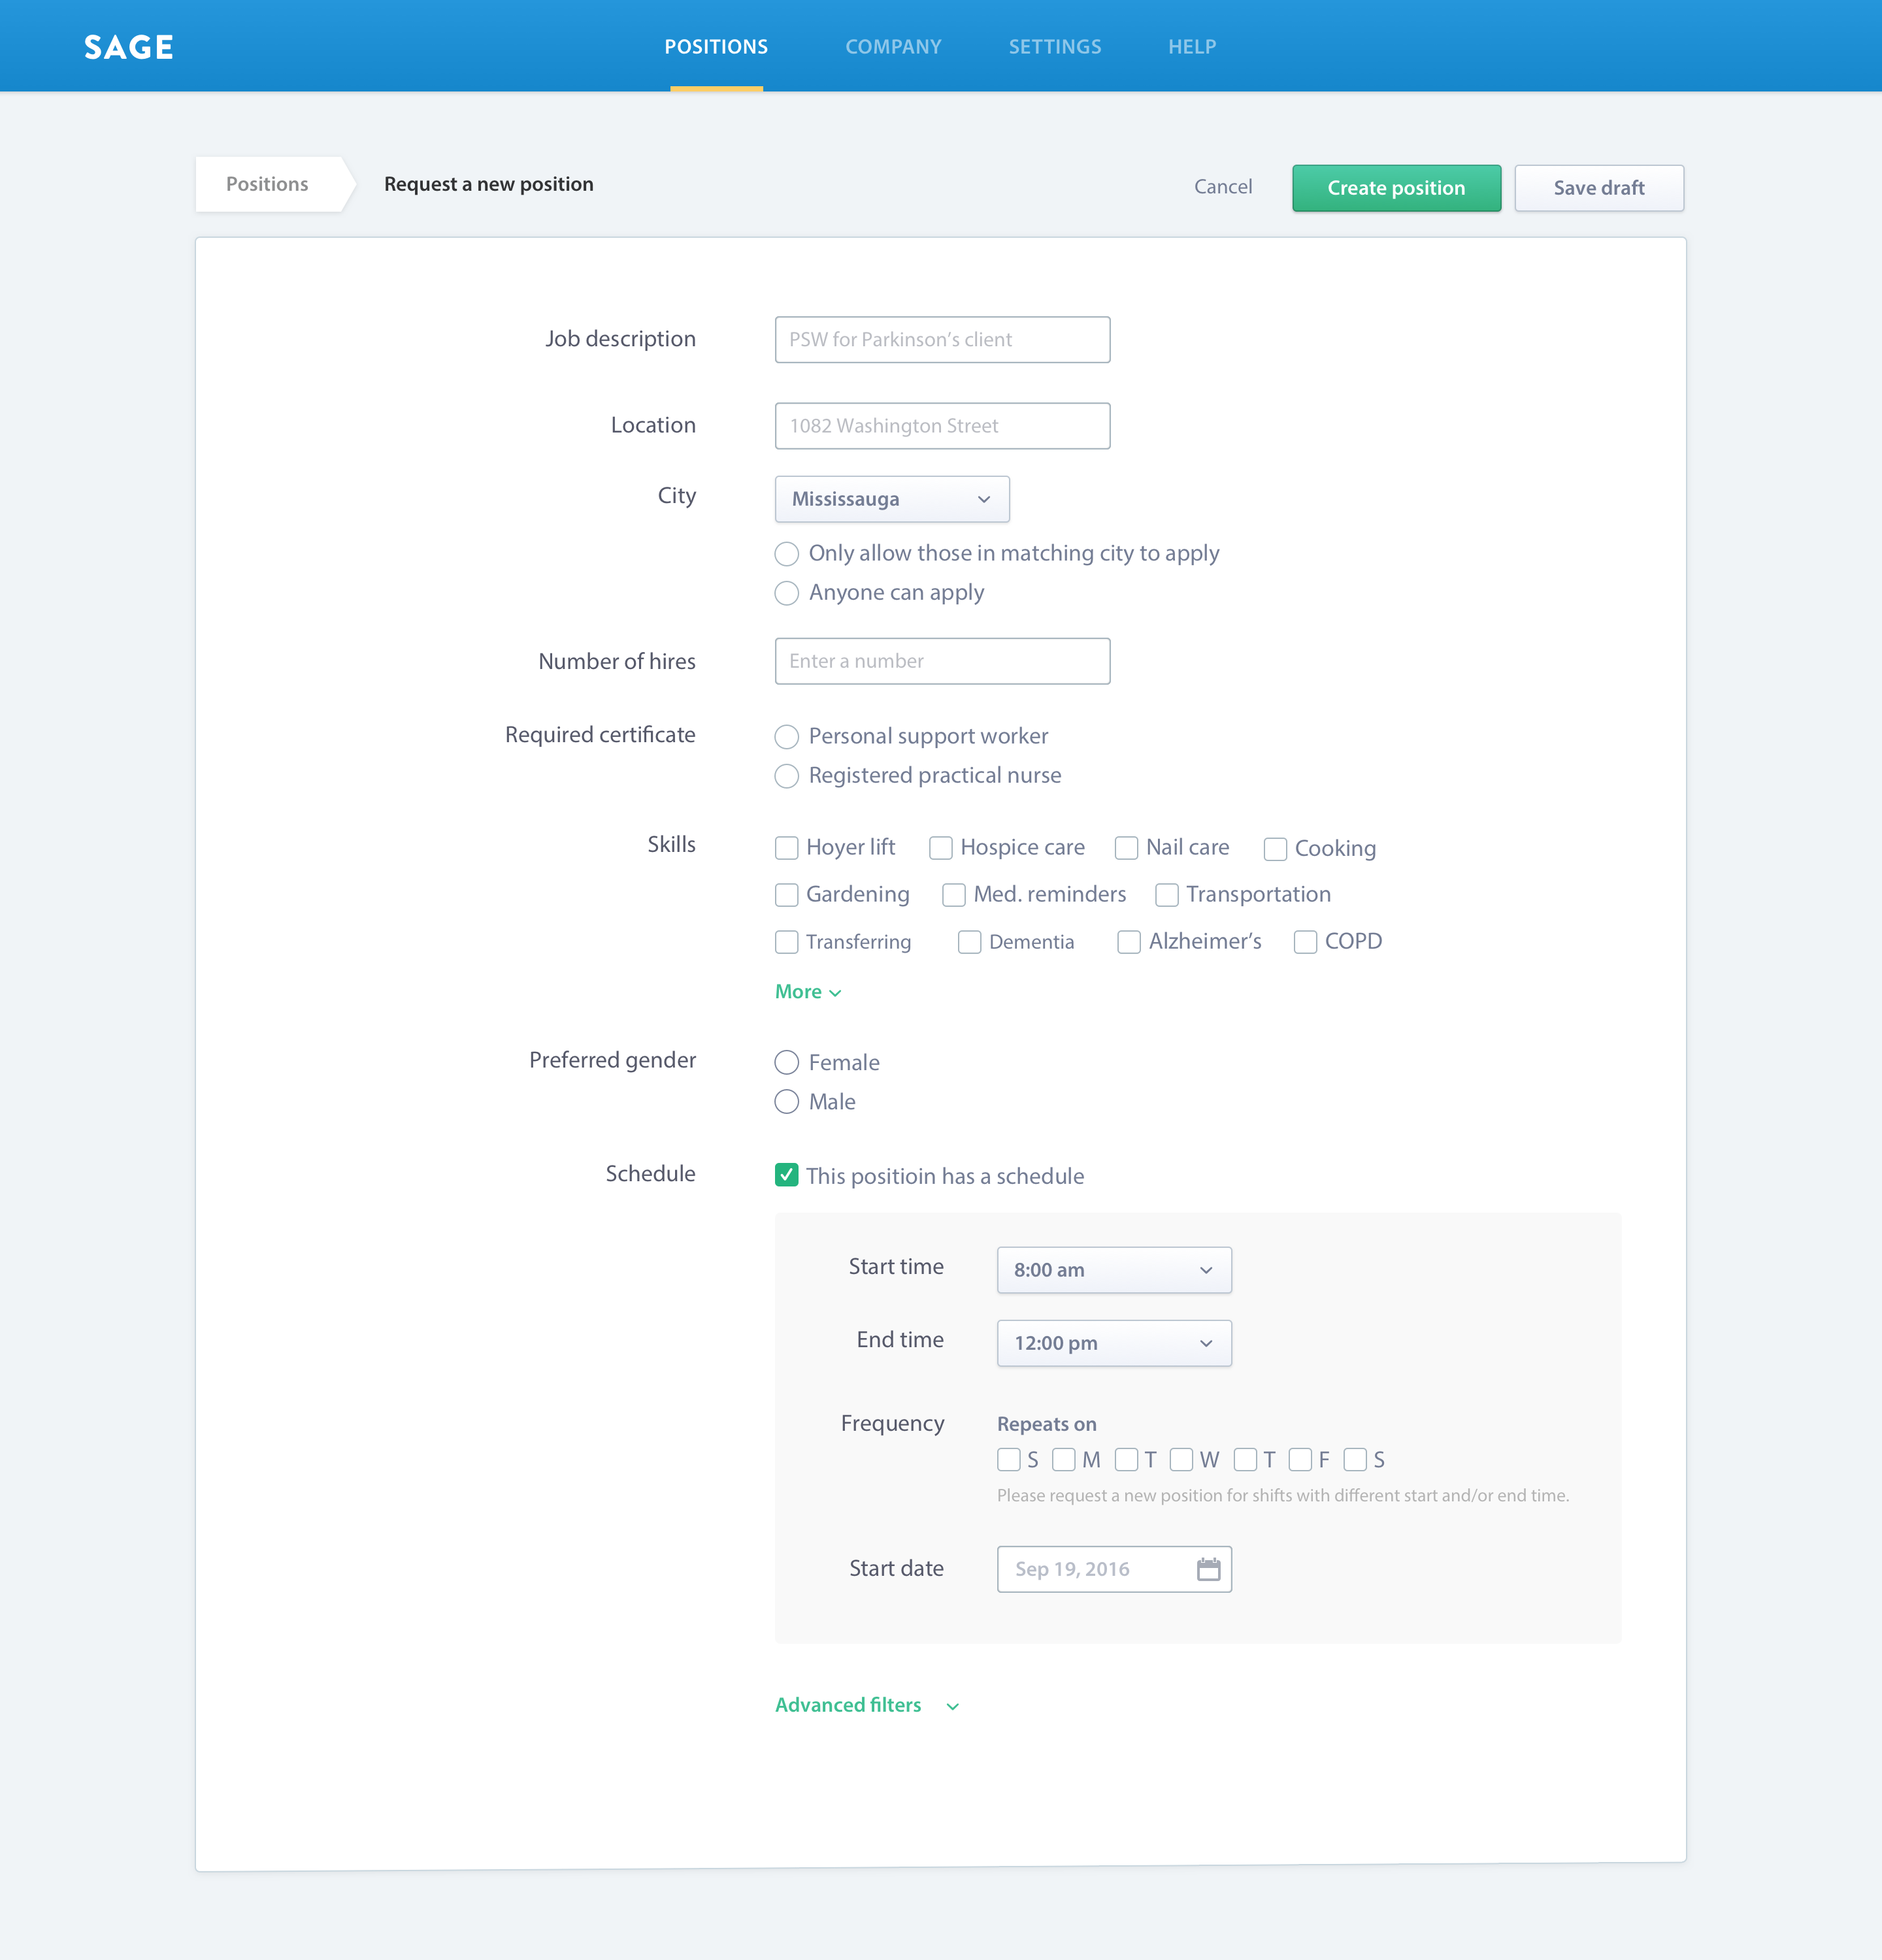1882x1960 pixels.
Task: Expand Advanced filters
Action: pyautogui.click(x=867, y=1705)
